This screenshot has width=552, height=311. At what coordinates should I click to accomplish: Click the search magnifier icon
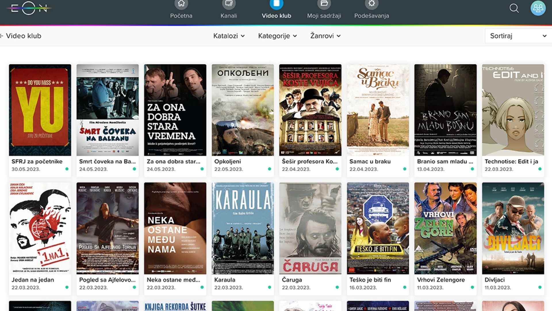[514, 8]
